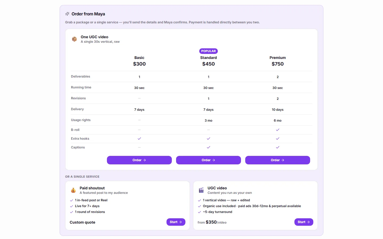This screenshot has width=383, height=239.
Task: Click the clapperboard icon for UGC video
Action: 201,190
